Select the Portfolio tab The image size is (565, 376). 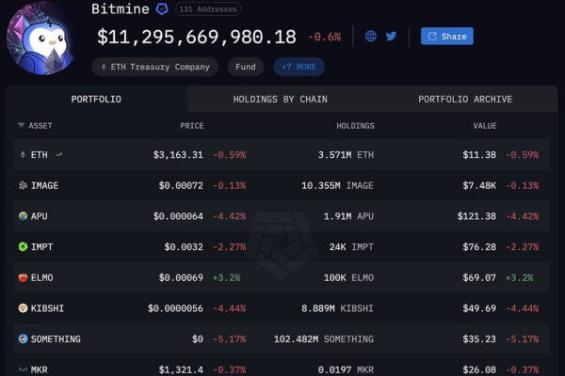[x=96, y=99]
